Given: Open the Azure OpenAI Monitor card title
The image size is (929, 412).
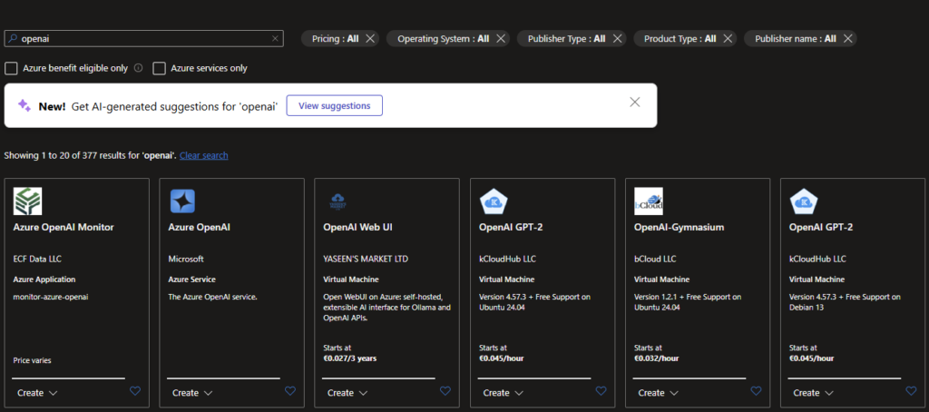Looking at the screenshot, I should pyautogui.click(x=64, y=227).
